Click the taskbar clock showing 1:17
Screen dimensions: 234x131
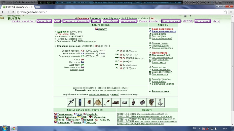pyautogui.click(x=225, y=128)
